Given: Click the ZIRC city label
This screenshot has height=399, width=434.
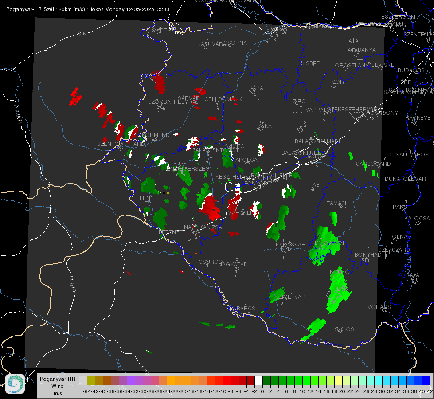Looking at the screenshot, I should (299, 102).
